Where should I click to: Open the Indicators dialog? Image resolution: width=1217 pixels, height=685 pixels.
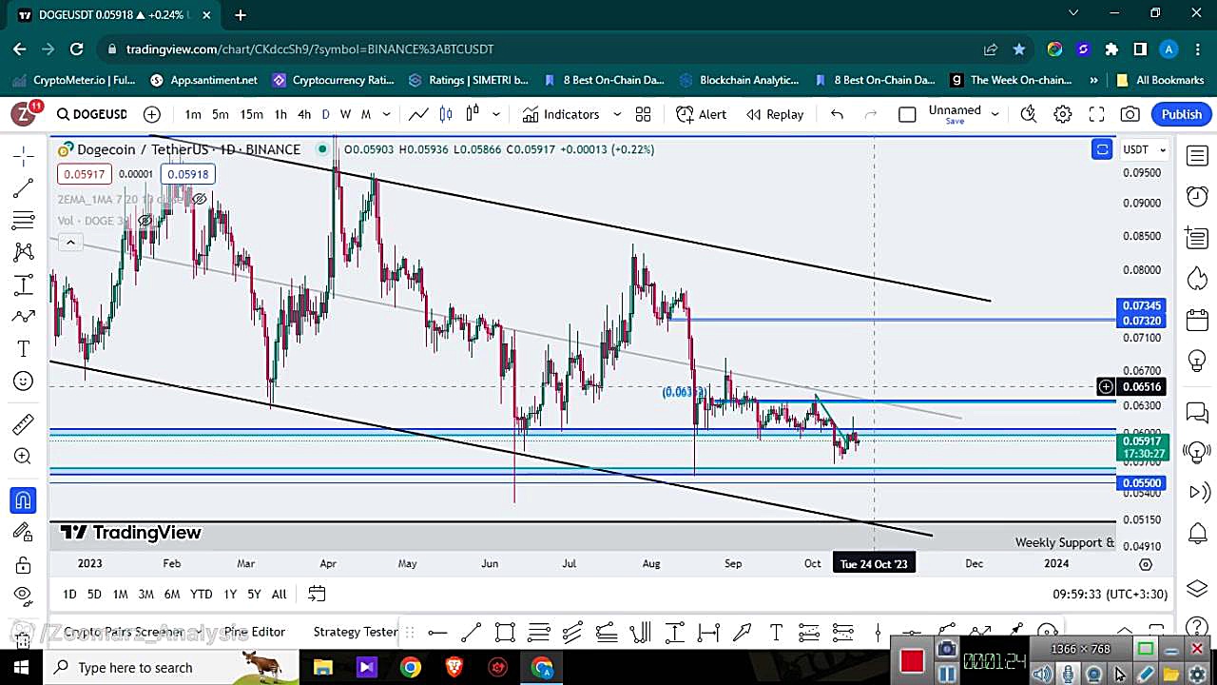click(x=561, y=114)
